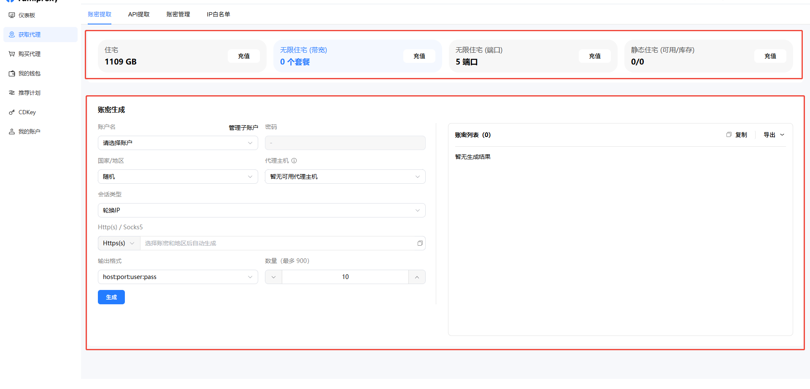Click the 0/0 static stock value
The height and width of the screenshot is (389, 810).
pos(637,62)
